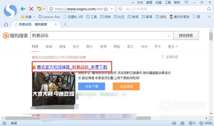Viewport: 214px width, 126px height.
Task: Expand the 更多 categories dropdown
Action: (x=173, y=47)
